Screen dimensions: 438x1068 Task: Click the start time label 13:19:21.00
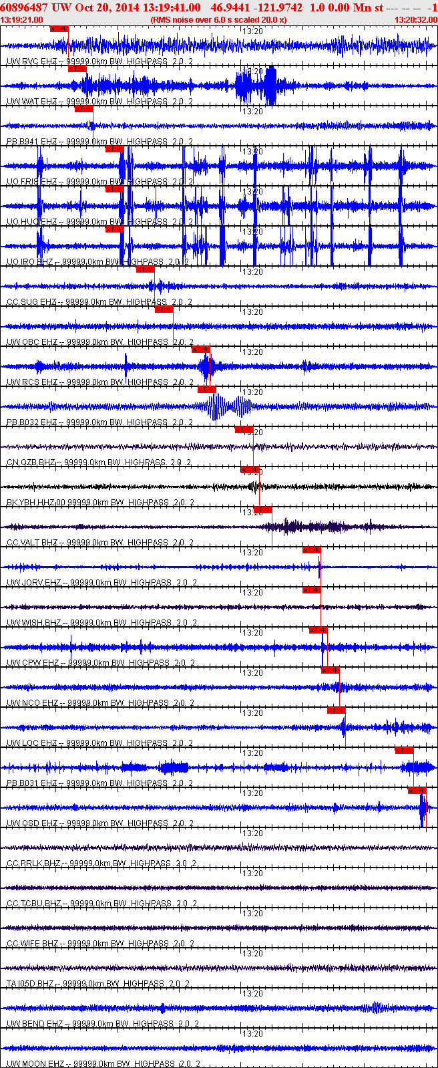(x=22, y=20)
